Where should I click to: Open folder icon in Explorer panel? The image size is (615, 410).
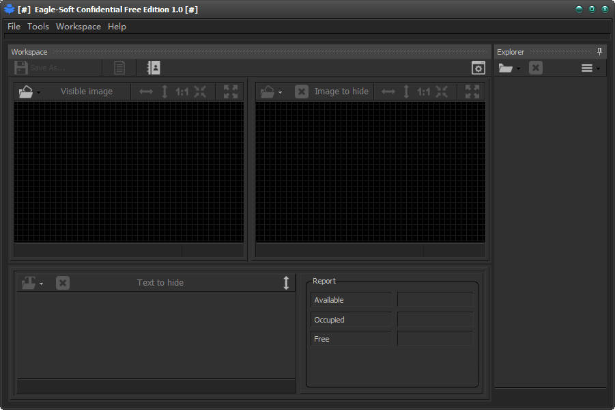click(505, 68)
